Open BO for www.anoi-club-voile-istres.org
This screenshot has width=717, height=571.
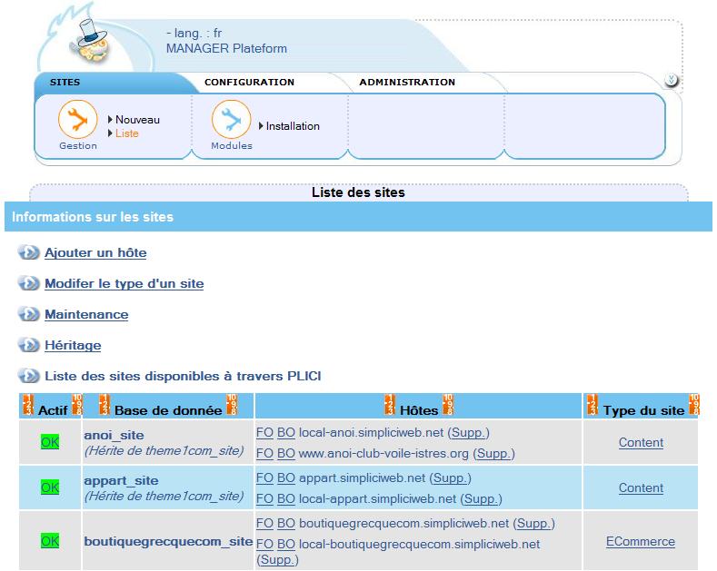click(x=285, y=454)
